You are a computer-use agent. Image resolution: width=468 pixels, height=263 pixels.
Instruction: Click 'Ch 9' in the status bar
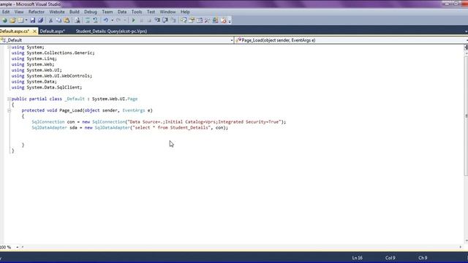(423, 258)
